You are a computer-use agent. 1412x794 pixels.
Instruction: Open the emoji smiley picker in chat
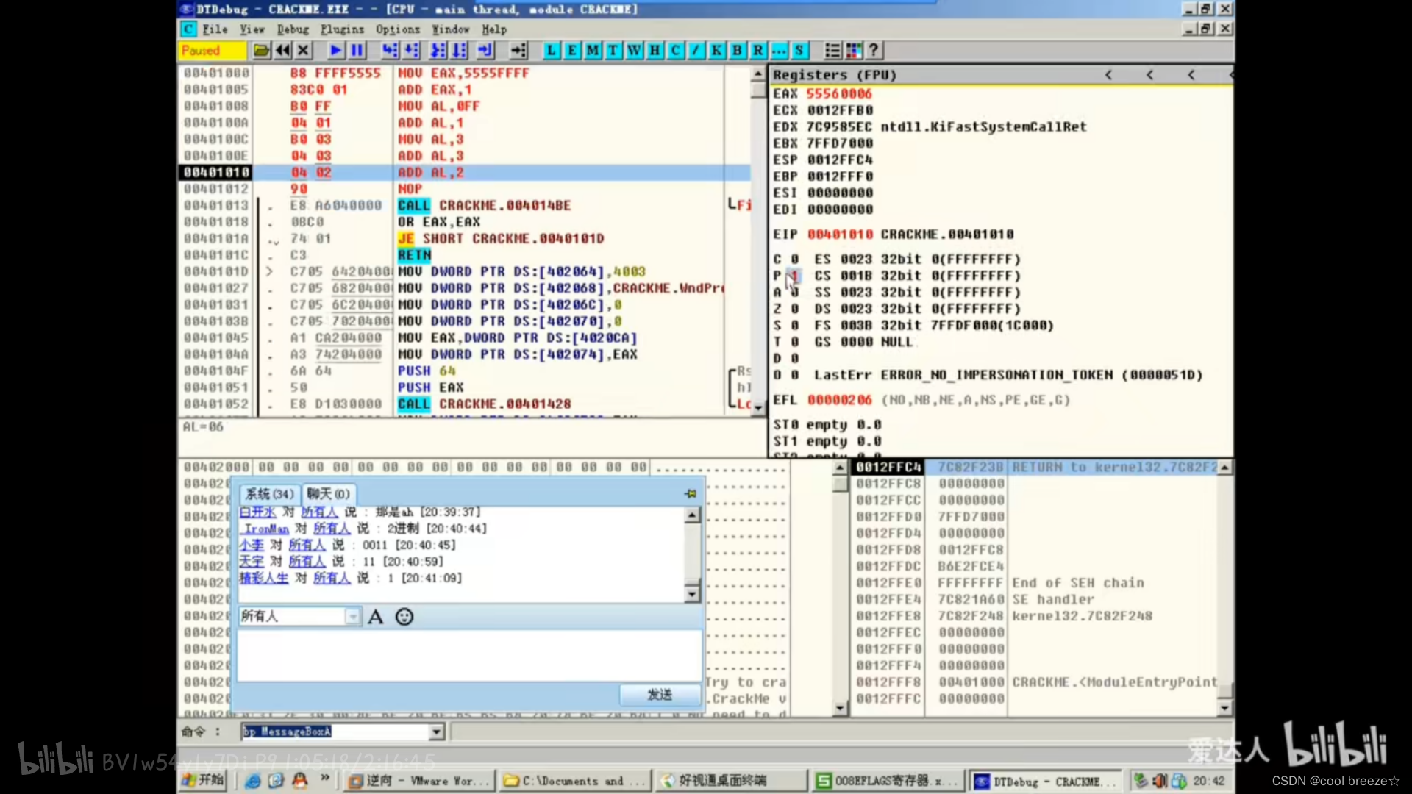point(404,617)
